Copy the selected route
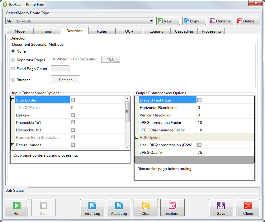265x222 pixels. pyautogui.click(x=194, y=21)
